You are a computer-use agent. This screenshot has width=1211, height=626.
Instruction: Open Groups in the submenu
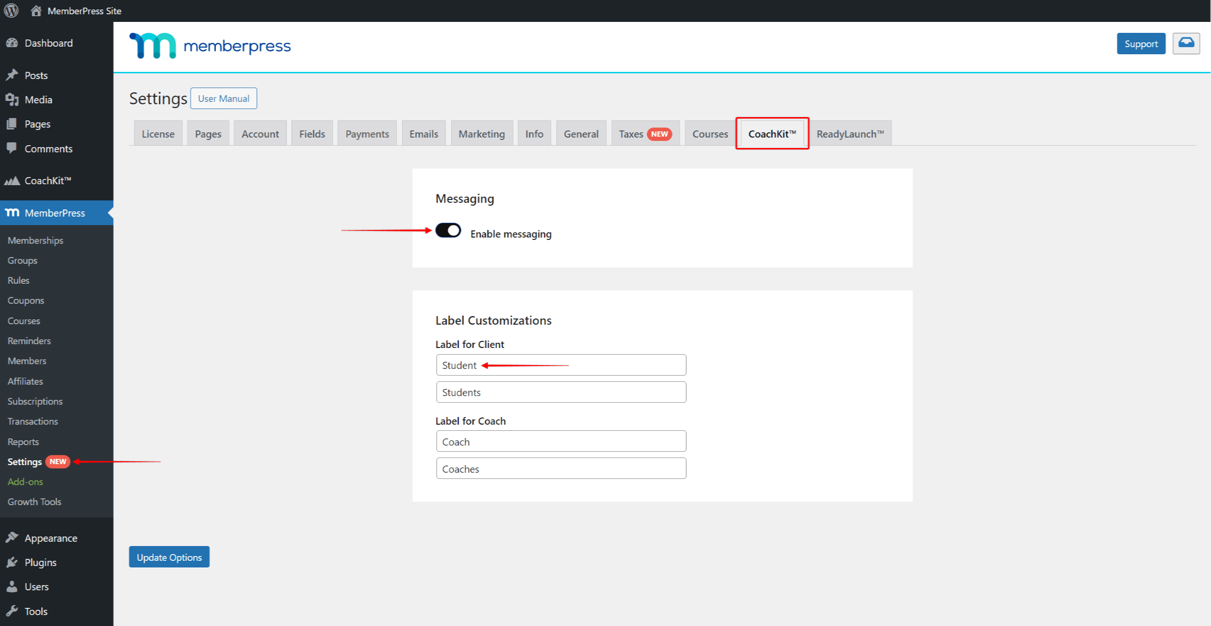click(x=22, y=260)
